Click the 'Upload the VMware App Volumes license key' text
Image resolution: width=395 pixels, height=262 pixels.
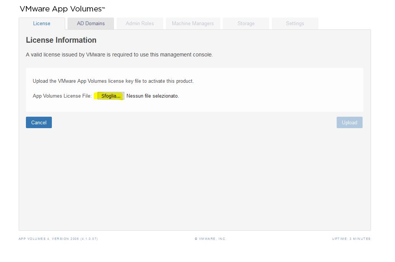point(113,81)
